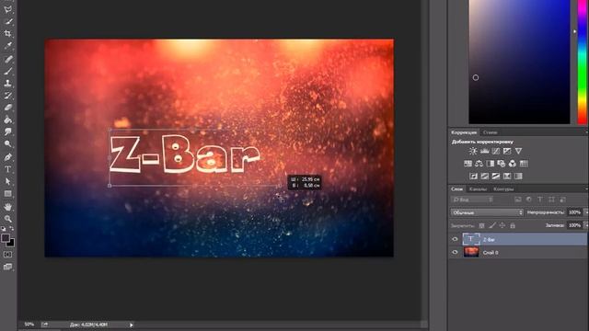Add a Color Balance adjustment layer
Screen dimensions: 589x331
point(479,164)
